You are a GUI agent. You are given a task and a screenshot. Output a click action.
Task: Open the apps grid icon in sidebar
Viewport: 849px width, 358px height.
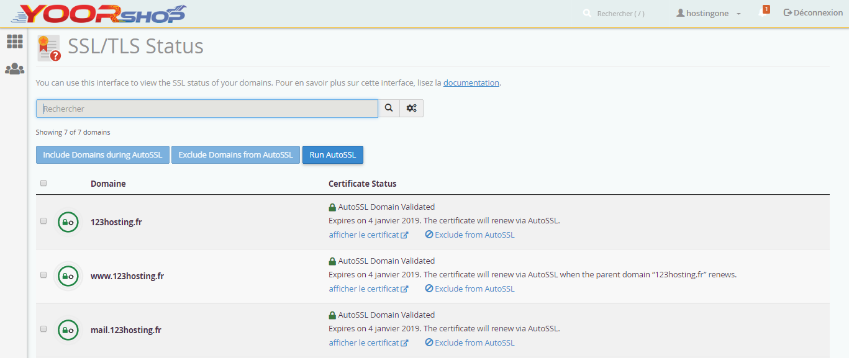pyautogui.click(x=14, y=42)
